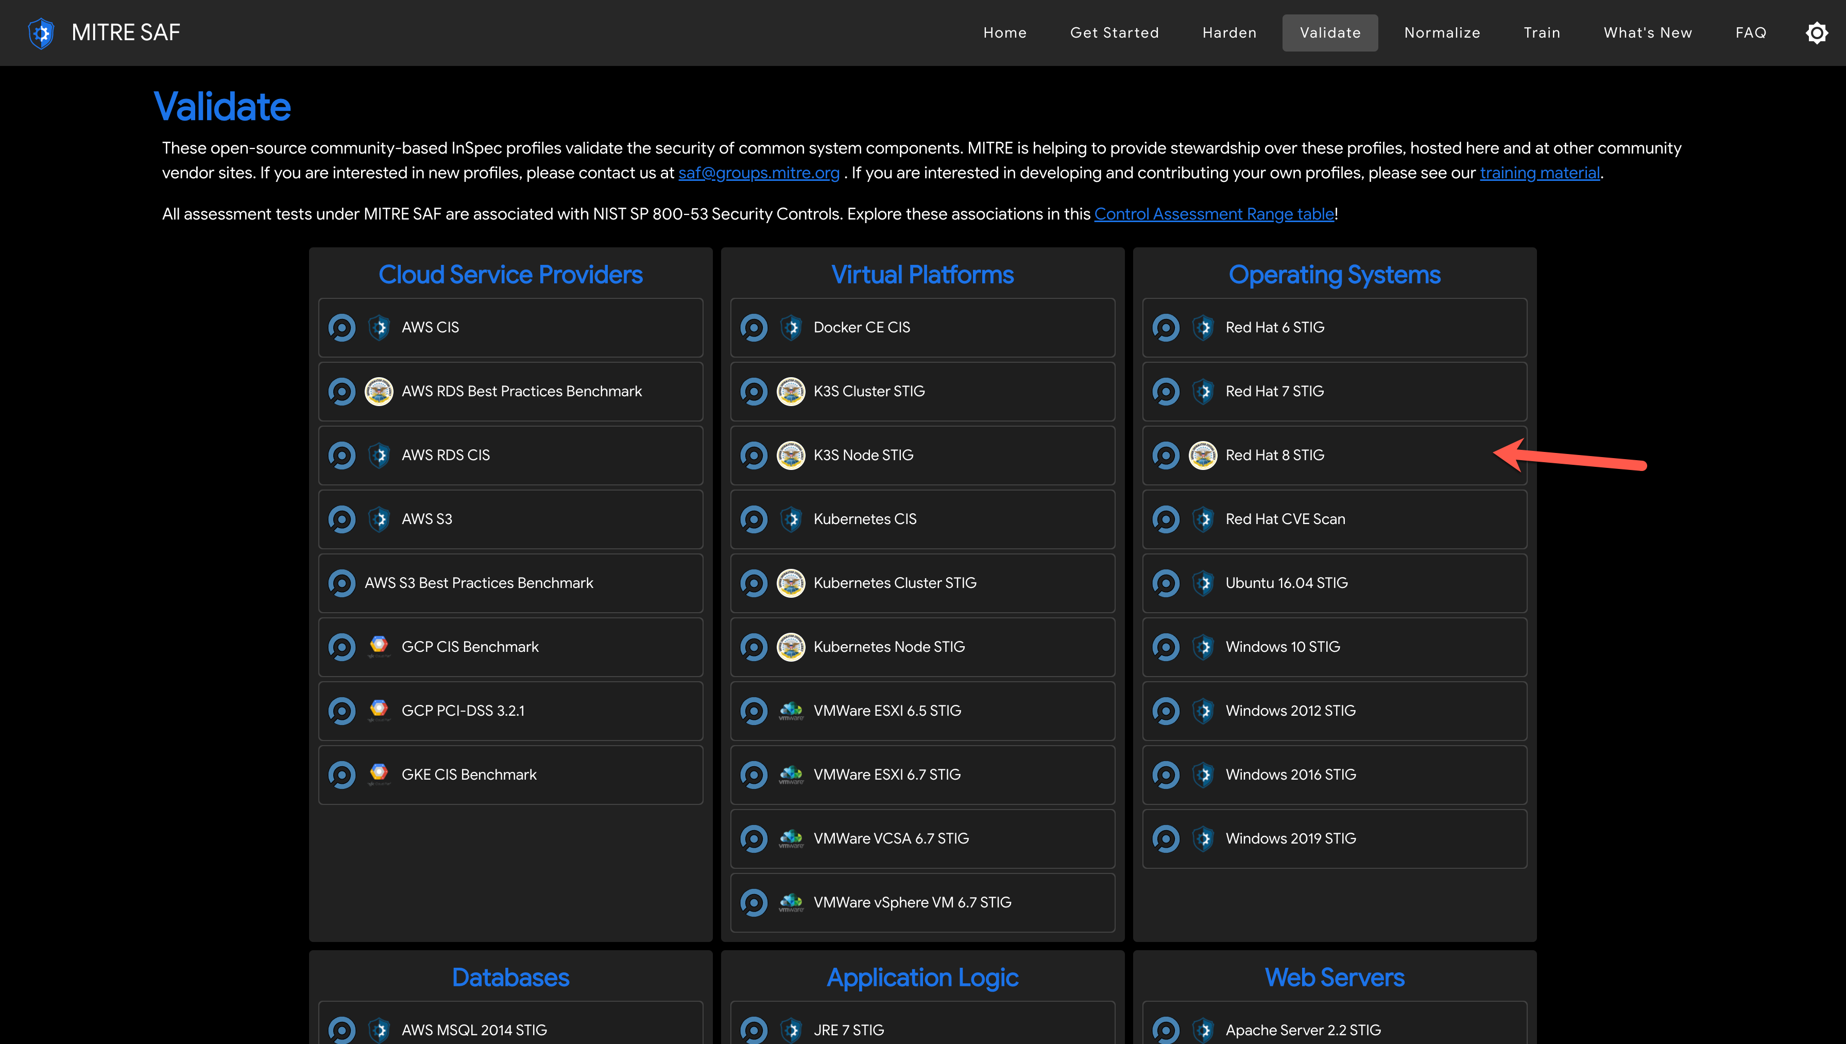Click the Kubernetes CIS label

point(865,519)
